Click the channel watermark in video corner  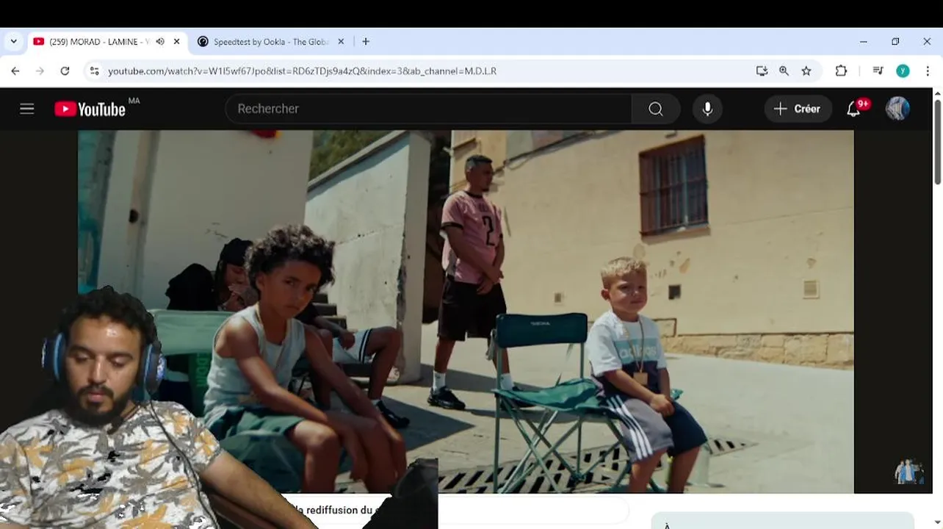(908, 471)
